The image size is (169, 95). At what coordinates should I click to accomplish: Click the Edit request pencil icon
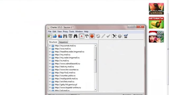pyautogui.click(x=103, y=36)
